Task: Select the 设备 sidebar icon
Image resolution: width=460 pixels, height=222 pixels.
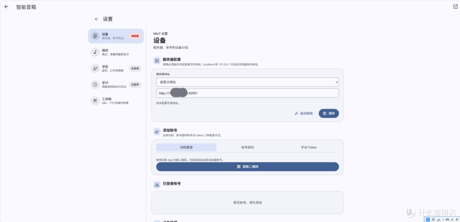Action: coord(95,36)
